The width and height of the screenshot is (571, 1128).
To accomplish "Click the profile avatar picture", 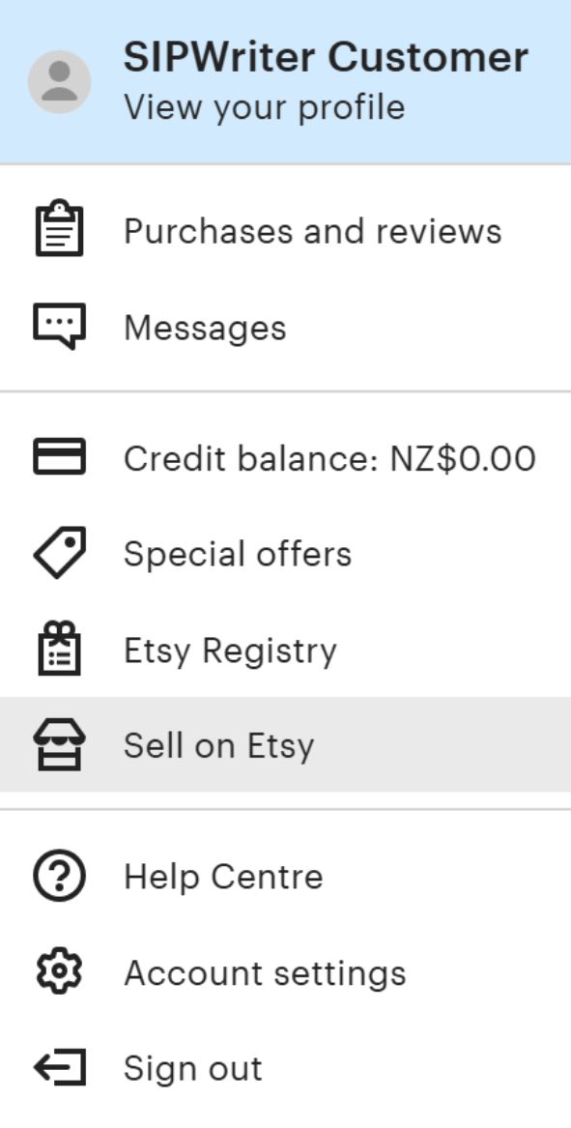I will click(x=60, y=78).
